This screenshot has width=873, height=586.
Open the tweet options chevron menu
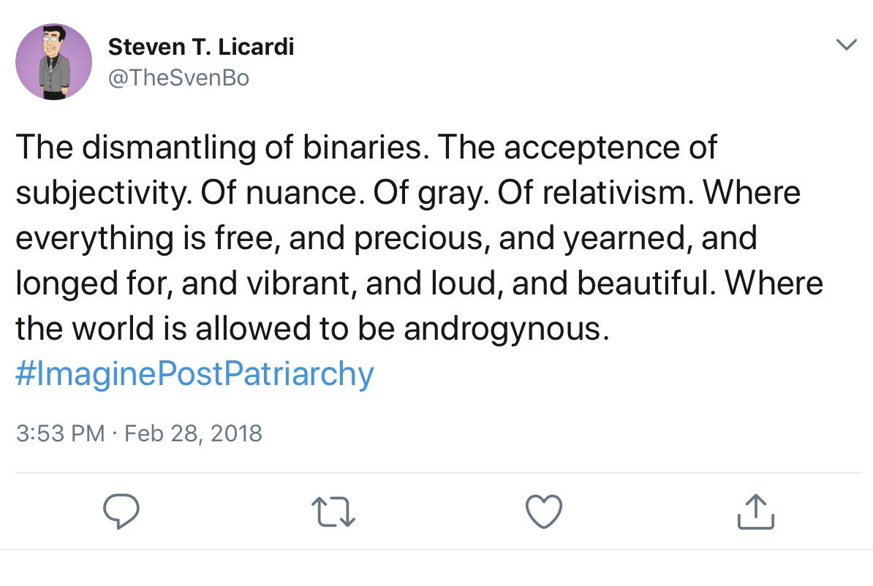tap(846, 44)
